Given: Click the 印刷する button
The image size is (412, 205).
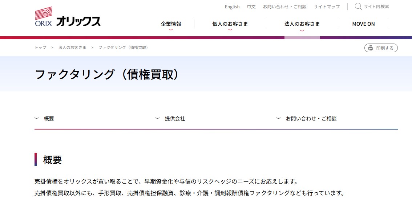Looking at the screenshot, I should point(381,48).
